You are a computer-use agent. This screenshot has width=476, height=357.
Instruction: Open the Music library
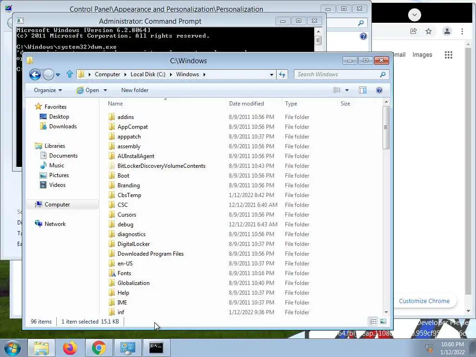click(x=56, y=165)
